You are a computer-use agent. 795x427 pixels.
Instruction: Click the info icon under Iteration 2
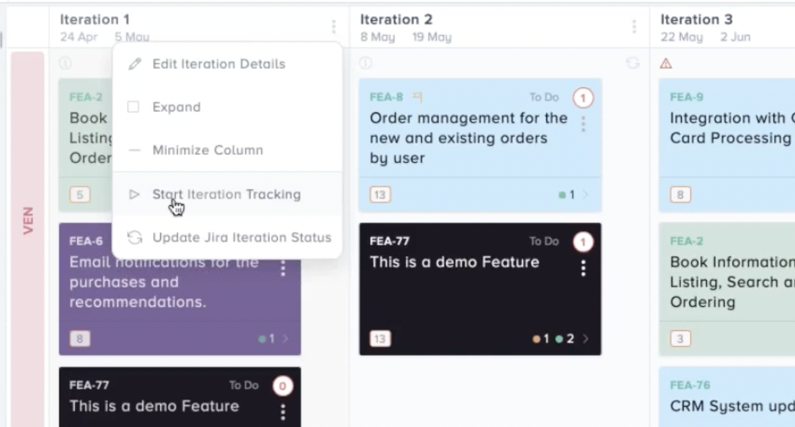pos(366,63)
